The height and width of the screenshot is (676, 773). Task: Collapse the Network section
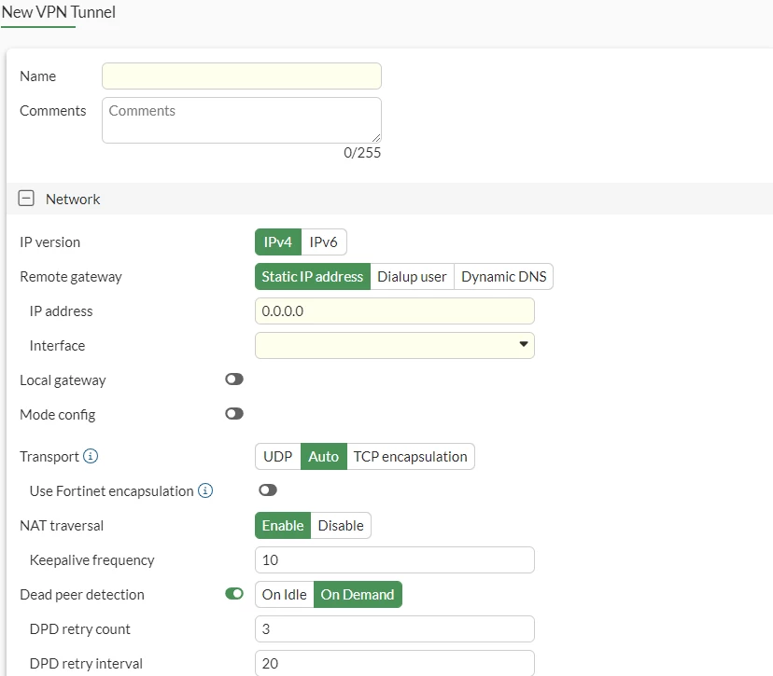[26, 199]
